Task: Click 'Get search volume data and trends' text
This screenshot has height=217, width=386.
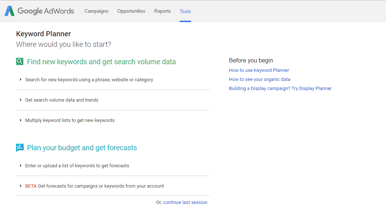Action: 61,100
